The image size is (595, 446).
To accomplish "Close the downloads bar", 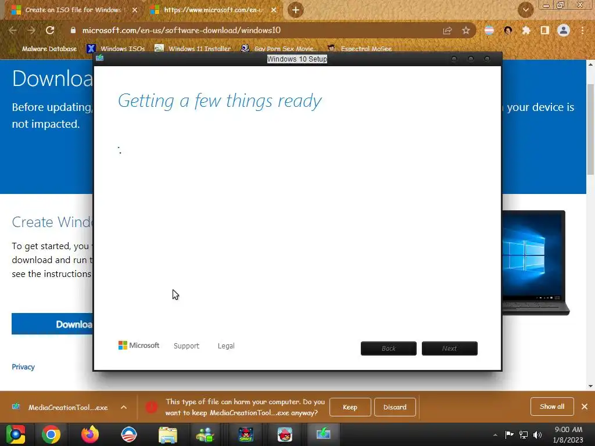I will [585, 407].
